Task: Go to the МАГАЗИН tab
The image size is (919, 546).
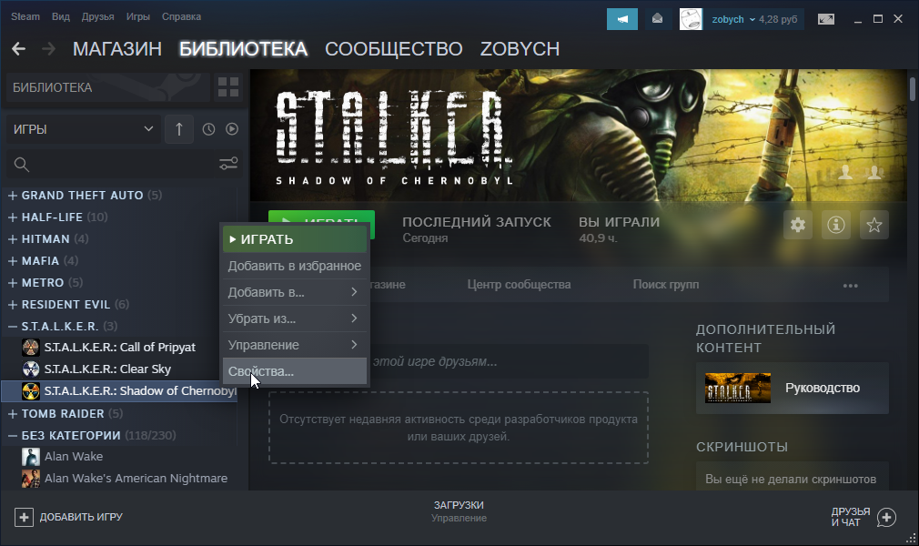Action: (x=117, y=48)
